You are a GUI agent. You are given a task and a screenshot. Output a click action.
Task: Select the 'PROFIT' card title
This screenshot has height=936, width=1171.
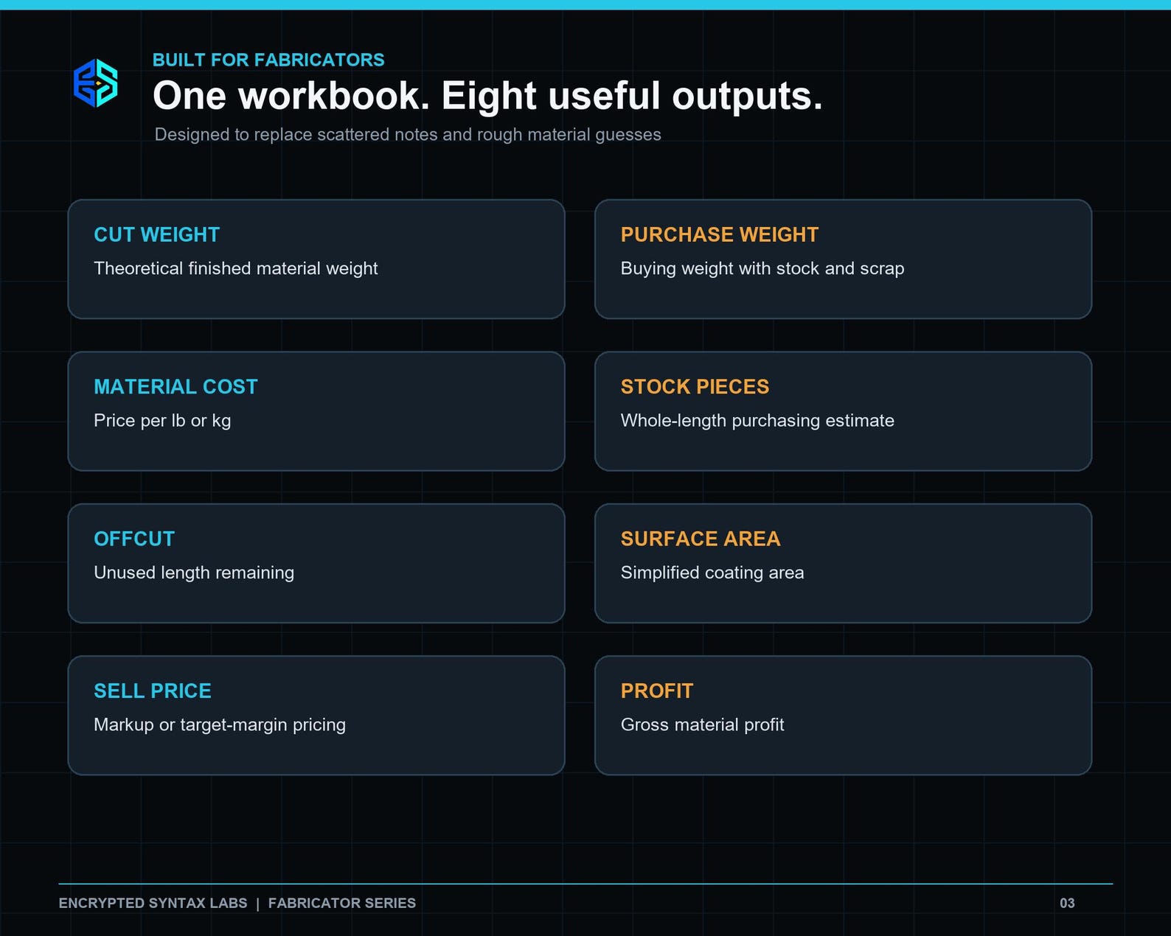pyautogui.click(x=657, y=691)
